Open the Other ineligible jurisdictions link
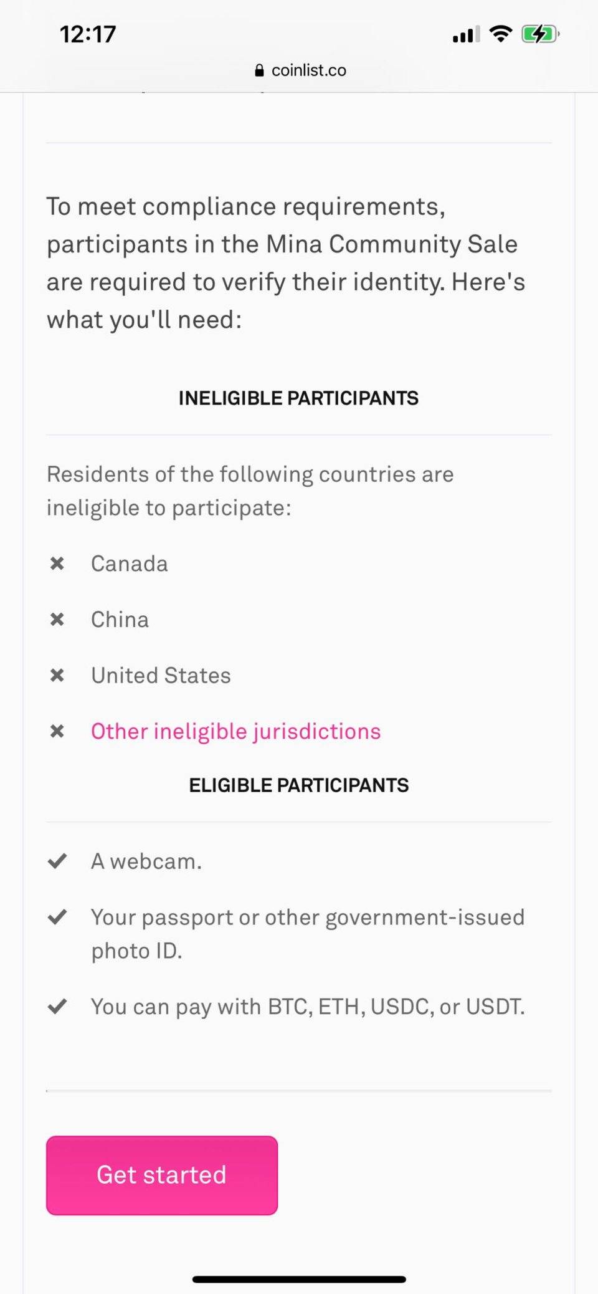Image resolution: width=598 pixels, height=1294 pixels. coord(235,732)
